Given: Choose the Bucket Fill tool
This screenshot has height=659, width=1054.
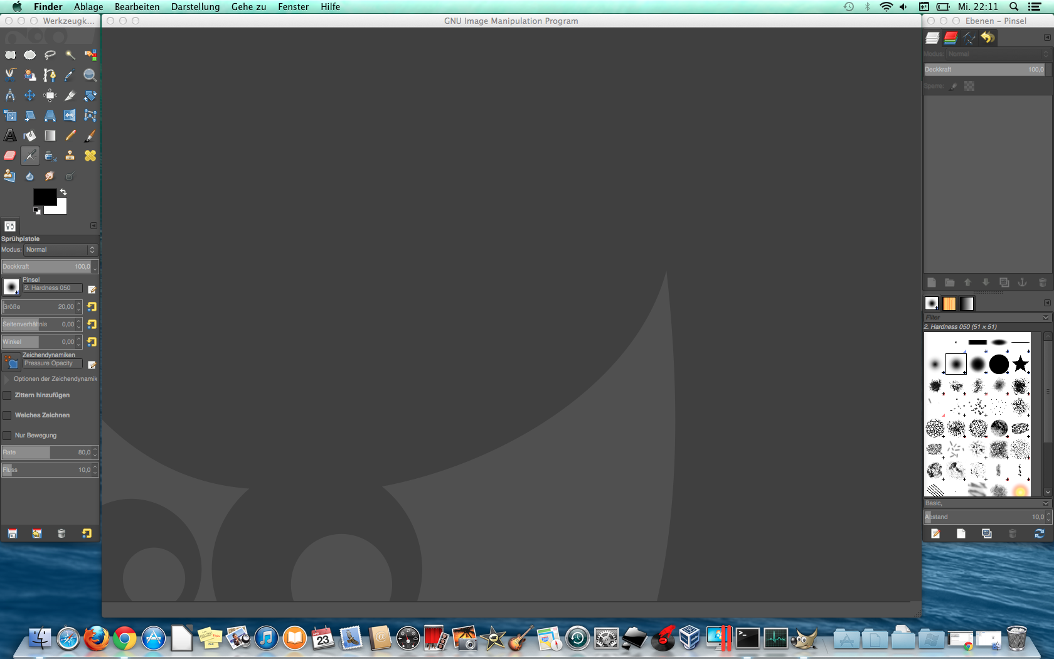Looking at the screenshot, I should pyautogui.click(x=29, y=136).
